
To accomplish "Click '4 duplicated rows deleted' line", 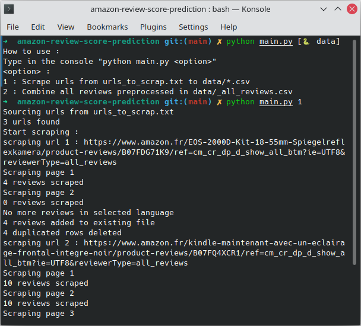I will point(62,233).
